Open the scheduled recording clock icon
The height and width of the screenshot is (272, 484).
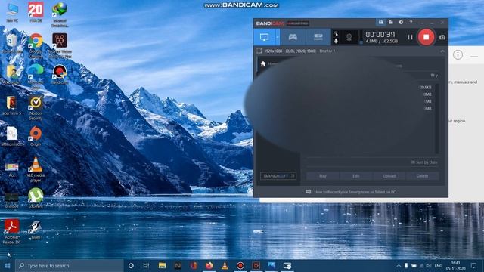point(401,22)
